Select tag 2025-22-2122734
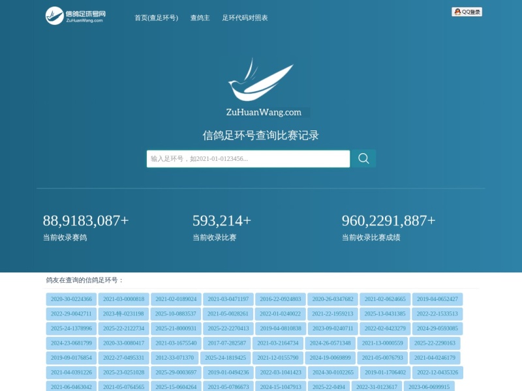522x391 pixels. pos(123,328)
